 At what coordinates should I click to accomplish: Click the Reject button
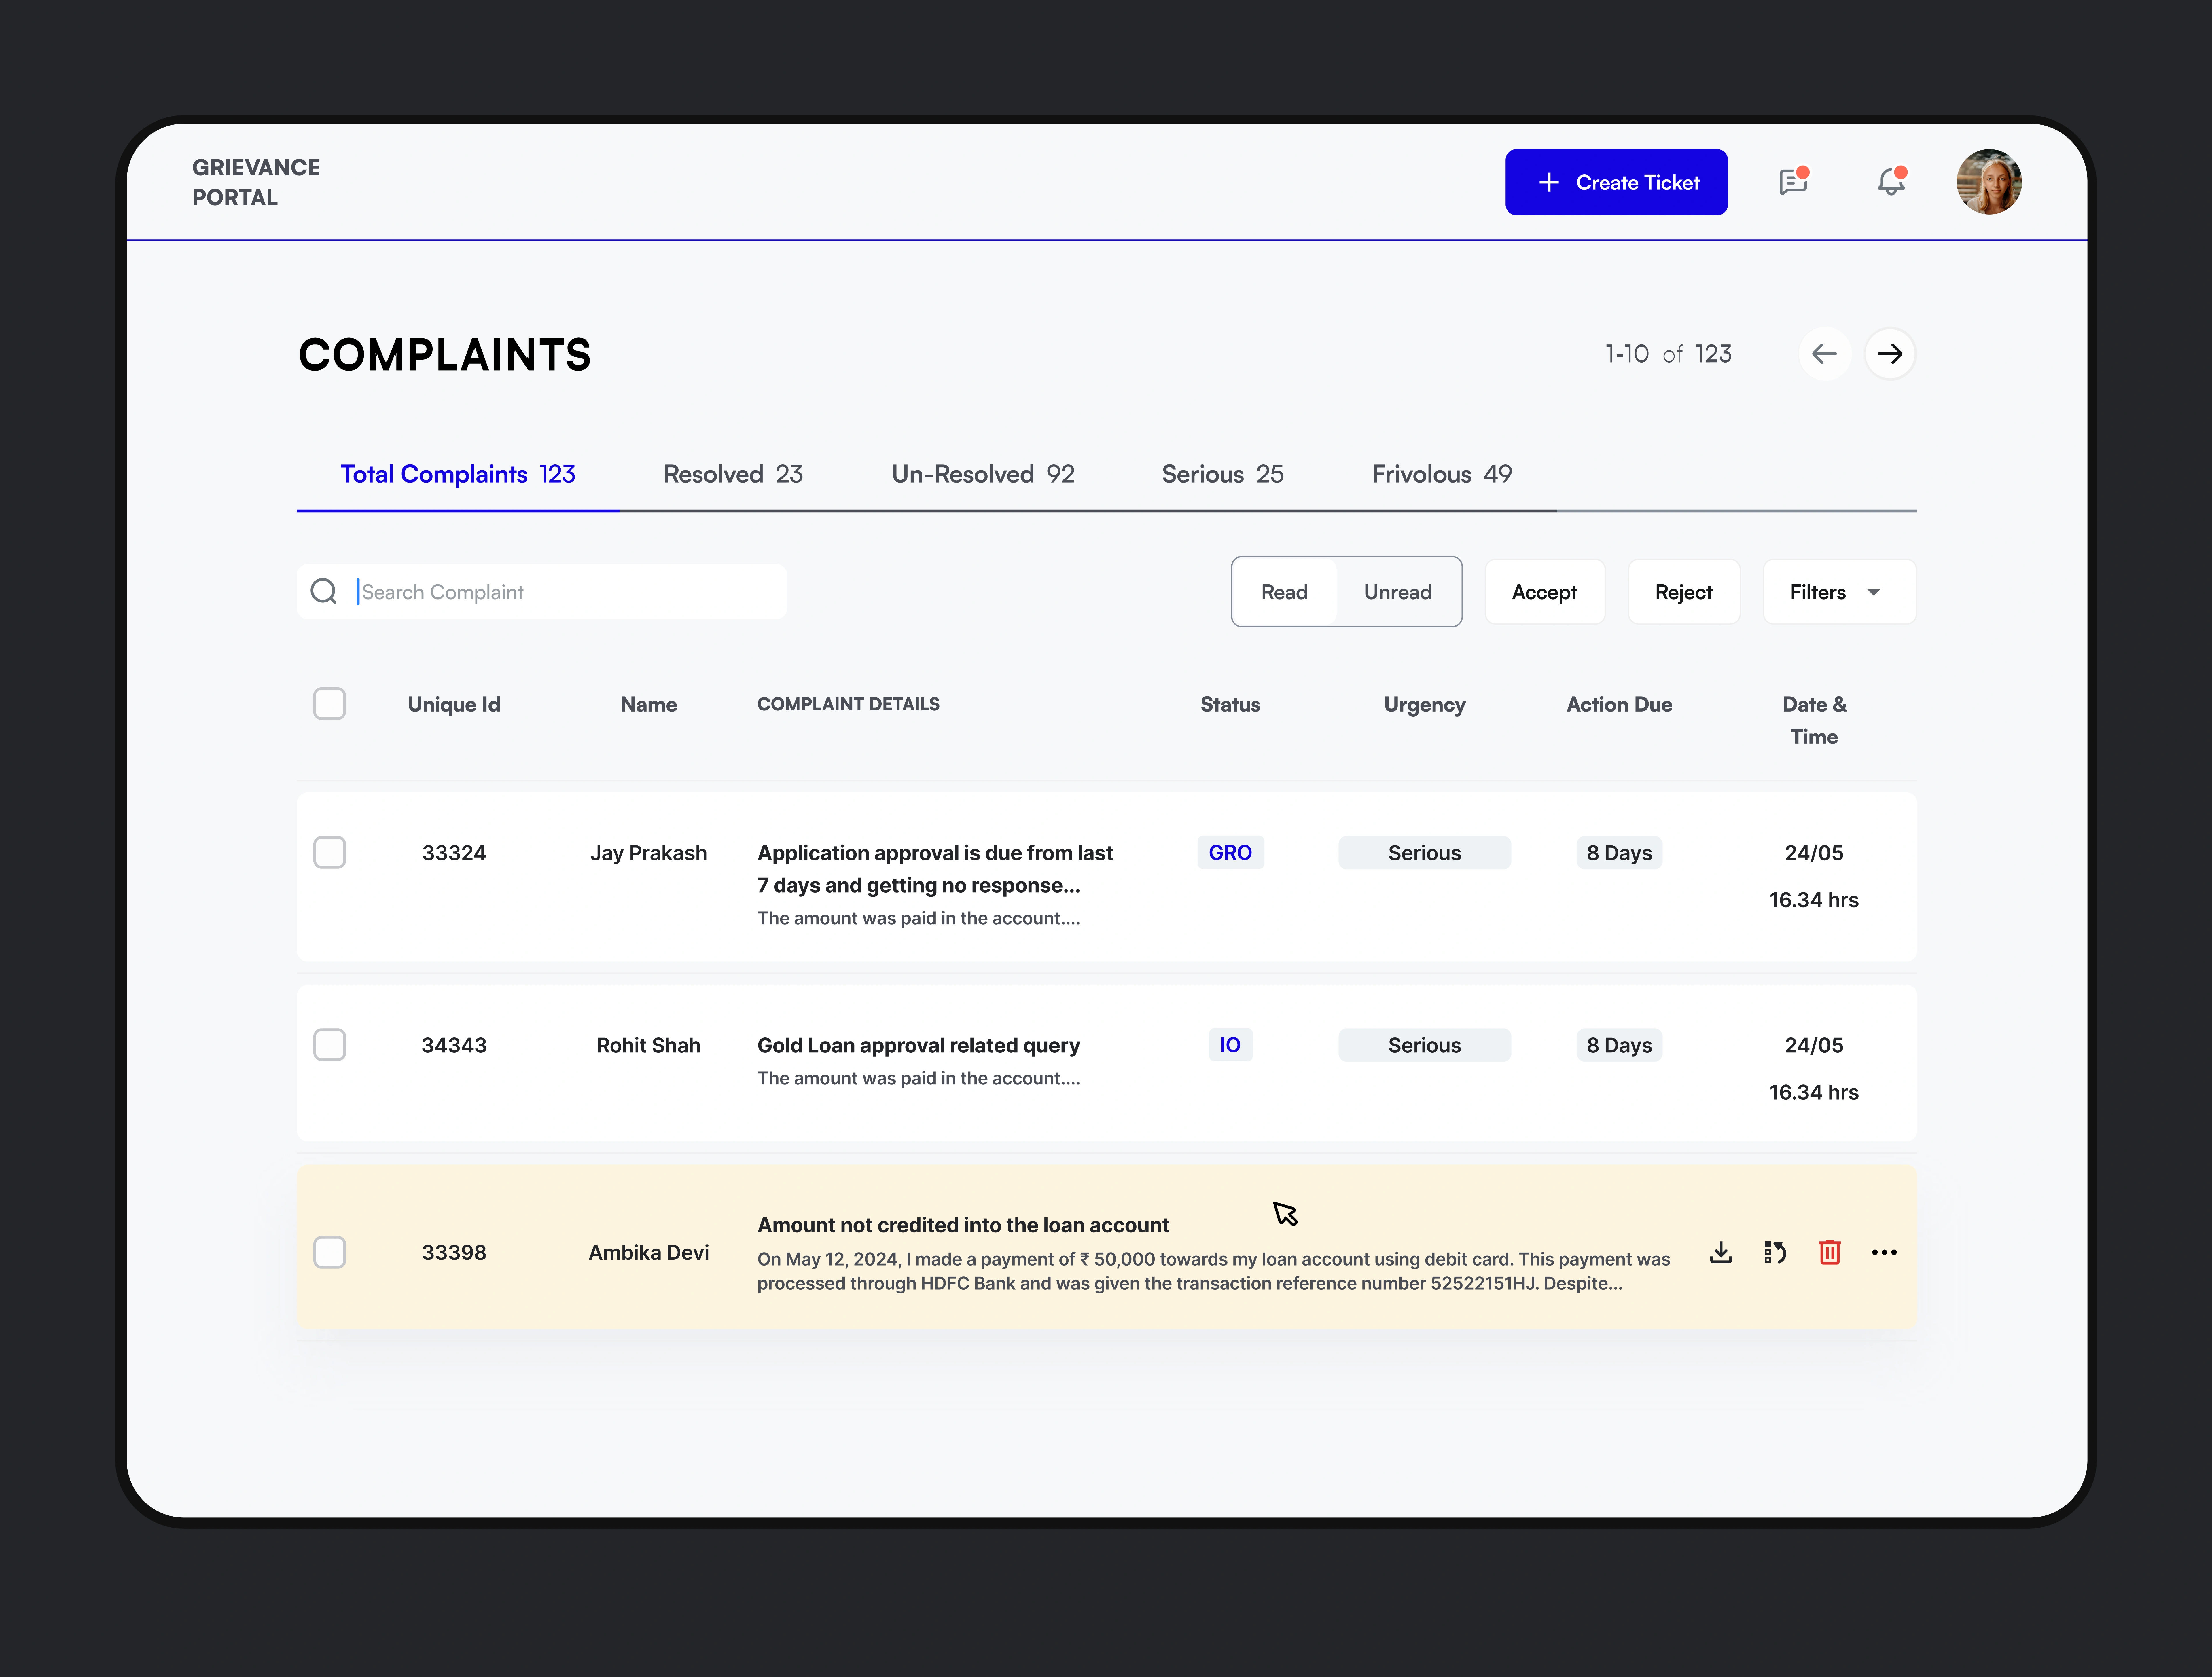click(x=1683, y=592)
